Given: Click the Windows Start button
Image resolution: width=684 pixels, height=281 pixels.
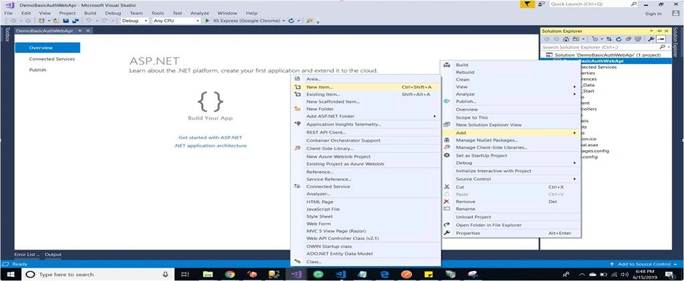Looking at the screenshot, I should point(11,274).
